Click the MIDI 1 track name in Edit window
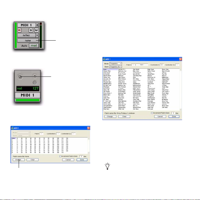This screenshot has height=200, width=200. [26, 25]
